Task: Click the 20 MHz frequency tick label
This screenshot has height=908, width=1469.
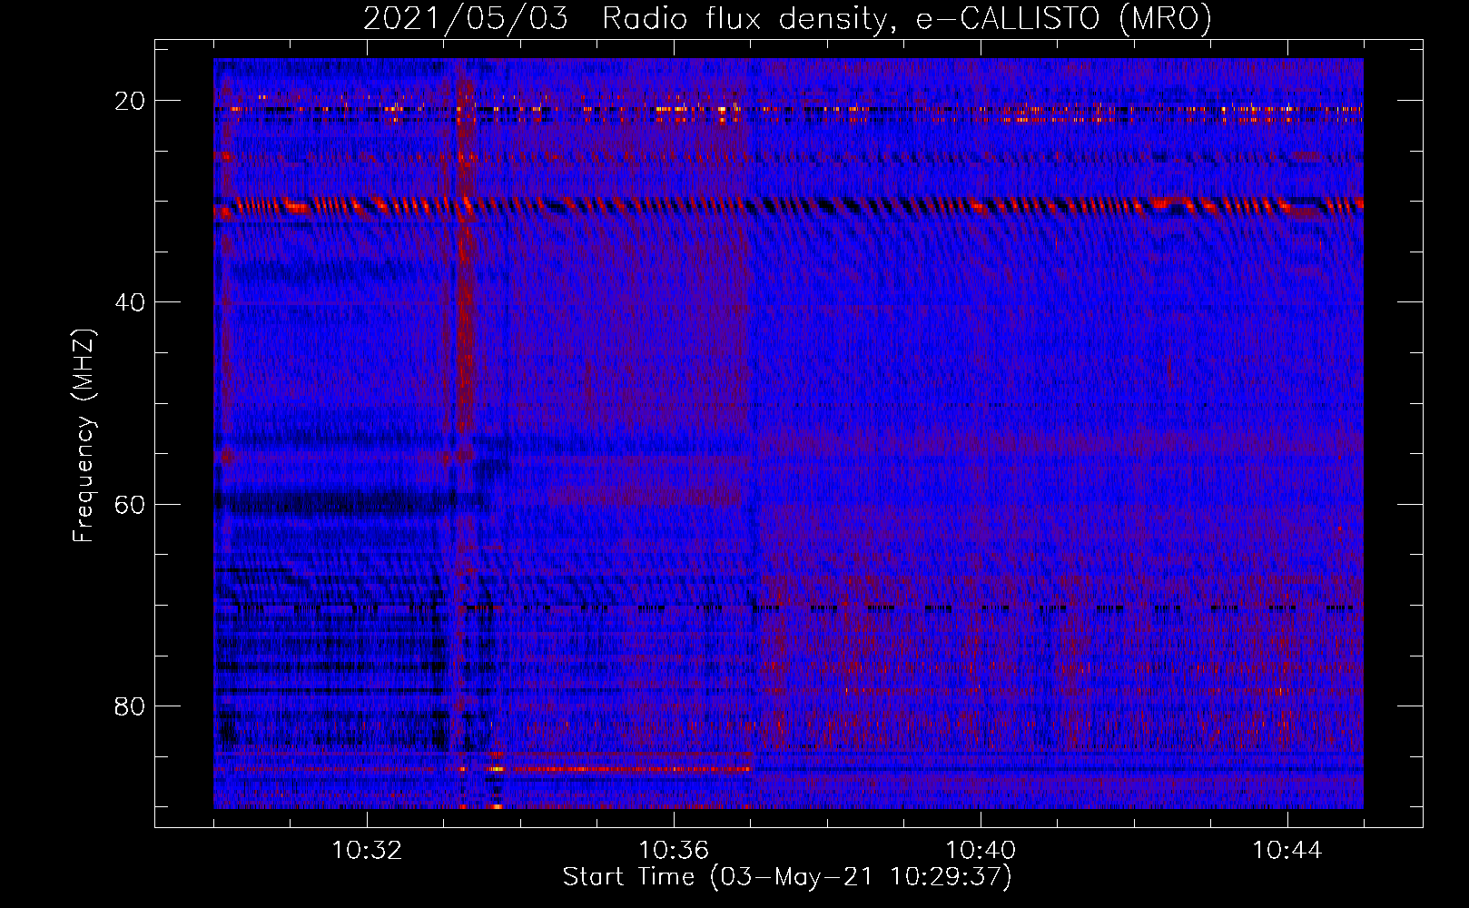Action: [x=130, y=101]
